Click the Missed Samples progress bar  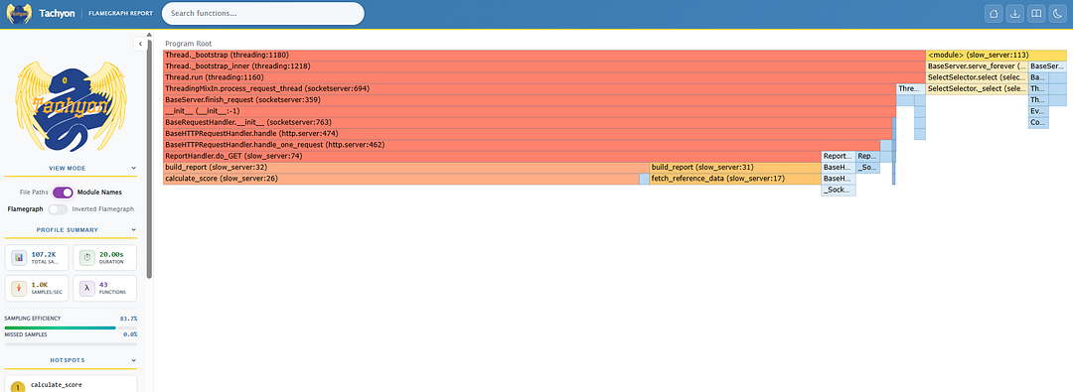point(72,343)
